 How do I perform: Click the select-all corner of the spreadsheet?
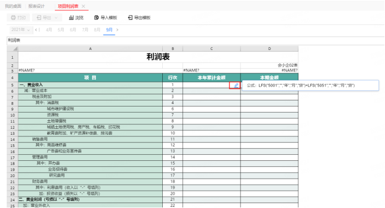[x=13, y=49]
